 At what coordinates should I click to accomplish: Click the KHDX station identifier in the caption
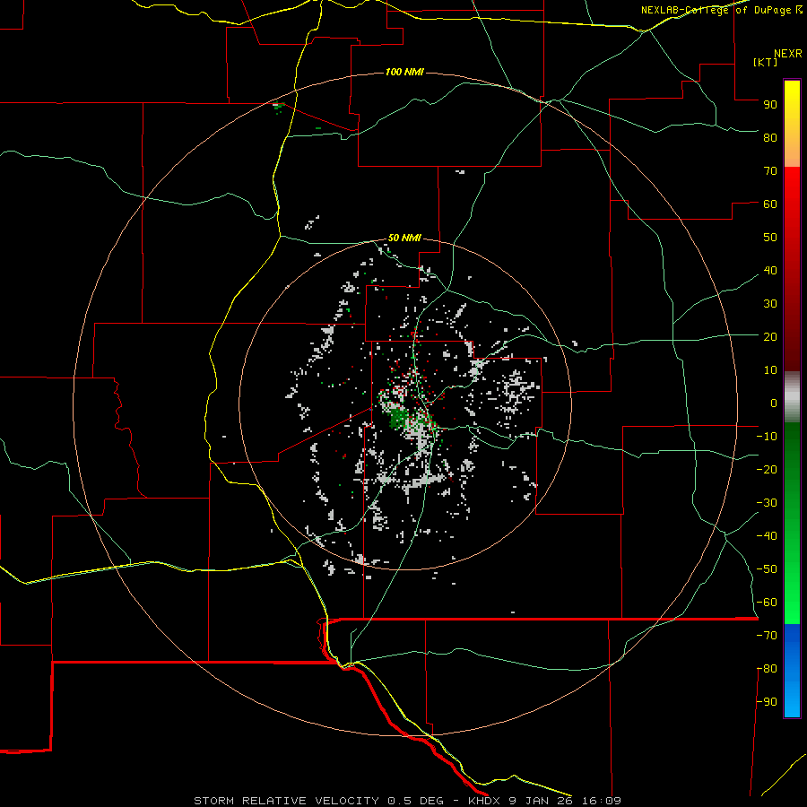486,801
